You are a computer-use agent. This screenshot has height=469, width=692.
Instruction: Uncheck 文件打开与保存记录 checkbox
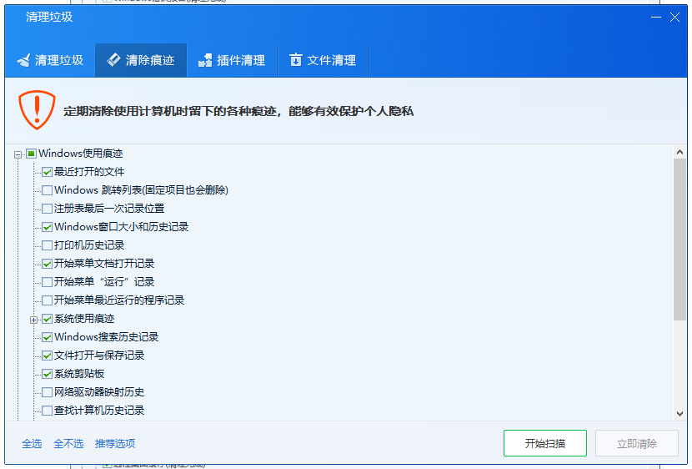[x=48, y=356]
